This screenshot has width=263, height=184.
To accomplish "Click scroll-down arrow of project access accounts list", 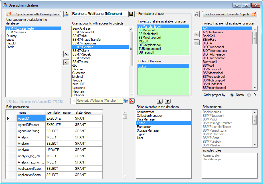I will pyautogui.click(x=131, y=94).
